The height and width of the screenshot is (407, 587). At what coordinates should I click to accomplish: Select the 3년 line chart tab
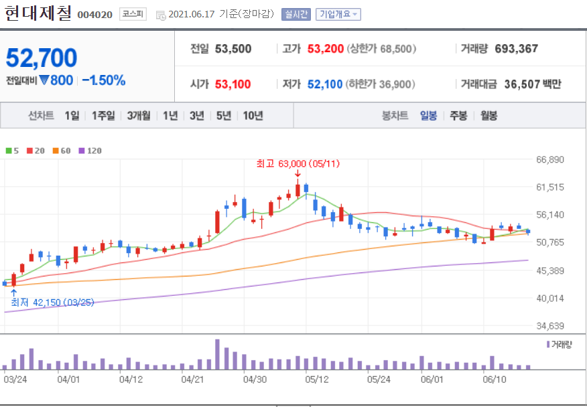(x=196, y=116)
